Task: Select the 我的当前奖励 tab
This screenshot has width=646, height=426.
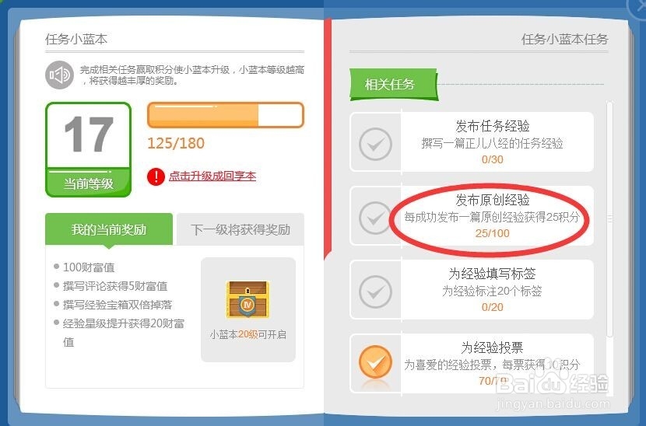Action: [x=109, y=229]
